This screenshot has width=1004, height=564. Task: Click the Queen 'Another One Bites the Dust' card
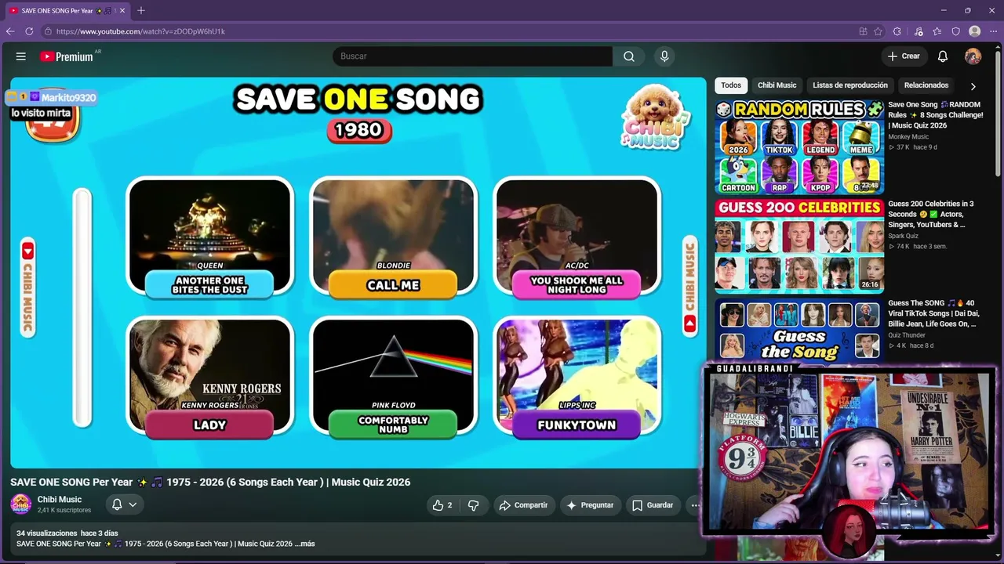[210, 237]
